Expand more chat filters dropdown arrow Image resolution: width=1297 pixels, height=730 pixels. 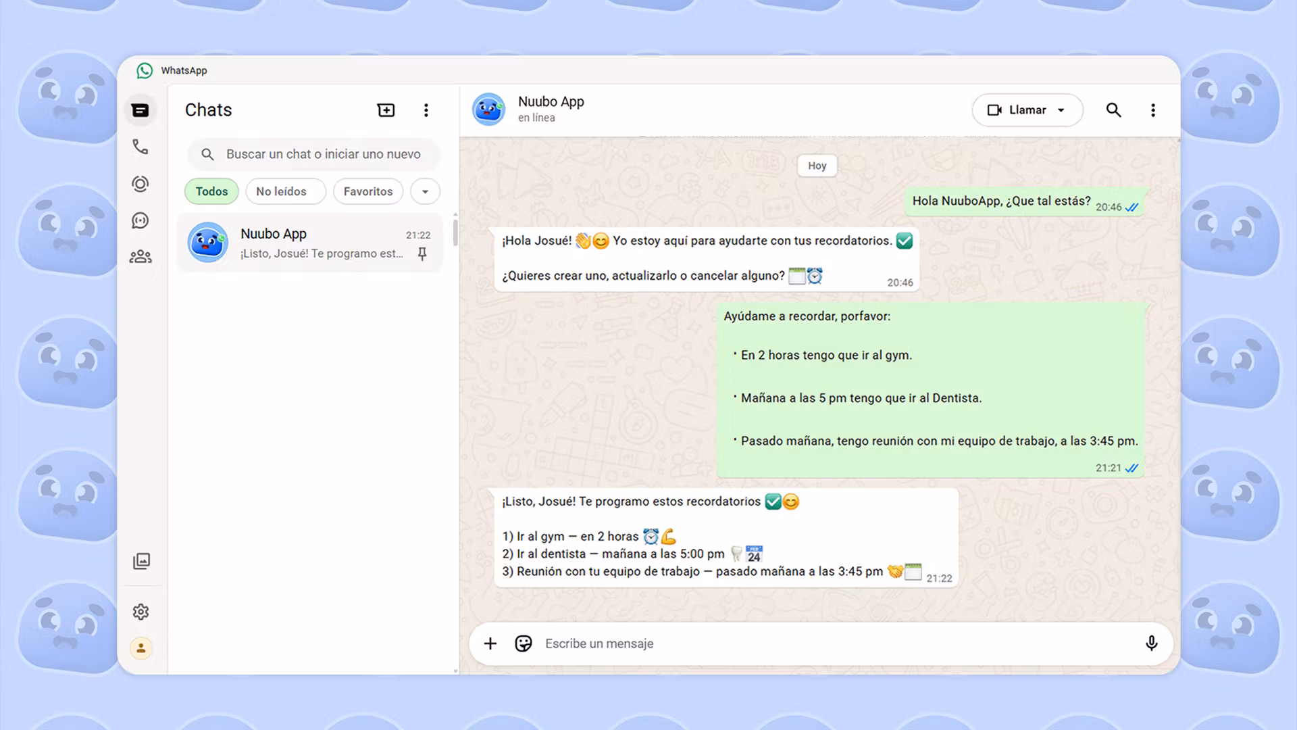pos(425,191)
